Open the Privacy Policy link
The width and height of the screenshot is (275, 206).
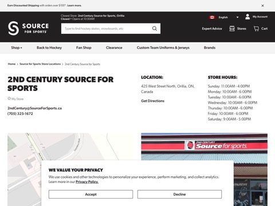pyautogui.click(x=87, y=182)
